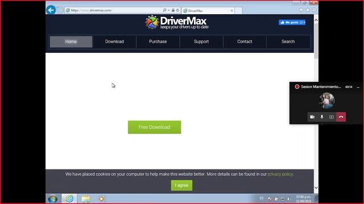Minimize the Sesion Mantenimiento call widget
Image resolution: width=364 pixels, height=204 pixels.
click(358, 87)
